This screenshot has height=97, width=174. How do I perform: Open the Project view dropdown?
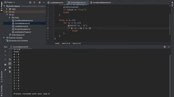click(10, 2)
